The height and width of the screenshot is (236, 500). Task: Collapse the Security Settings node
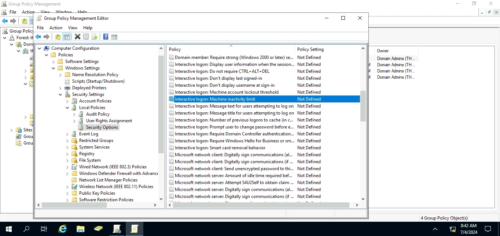tap(60, 94)
